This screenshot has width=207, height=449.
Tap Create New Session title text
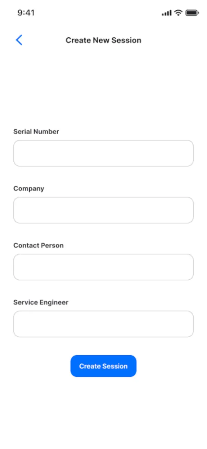click(103, 40)
